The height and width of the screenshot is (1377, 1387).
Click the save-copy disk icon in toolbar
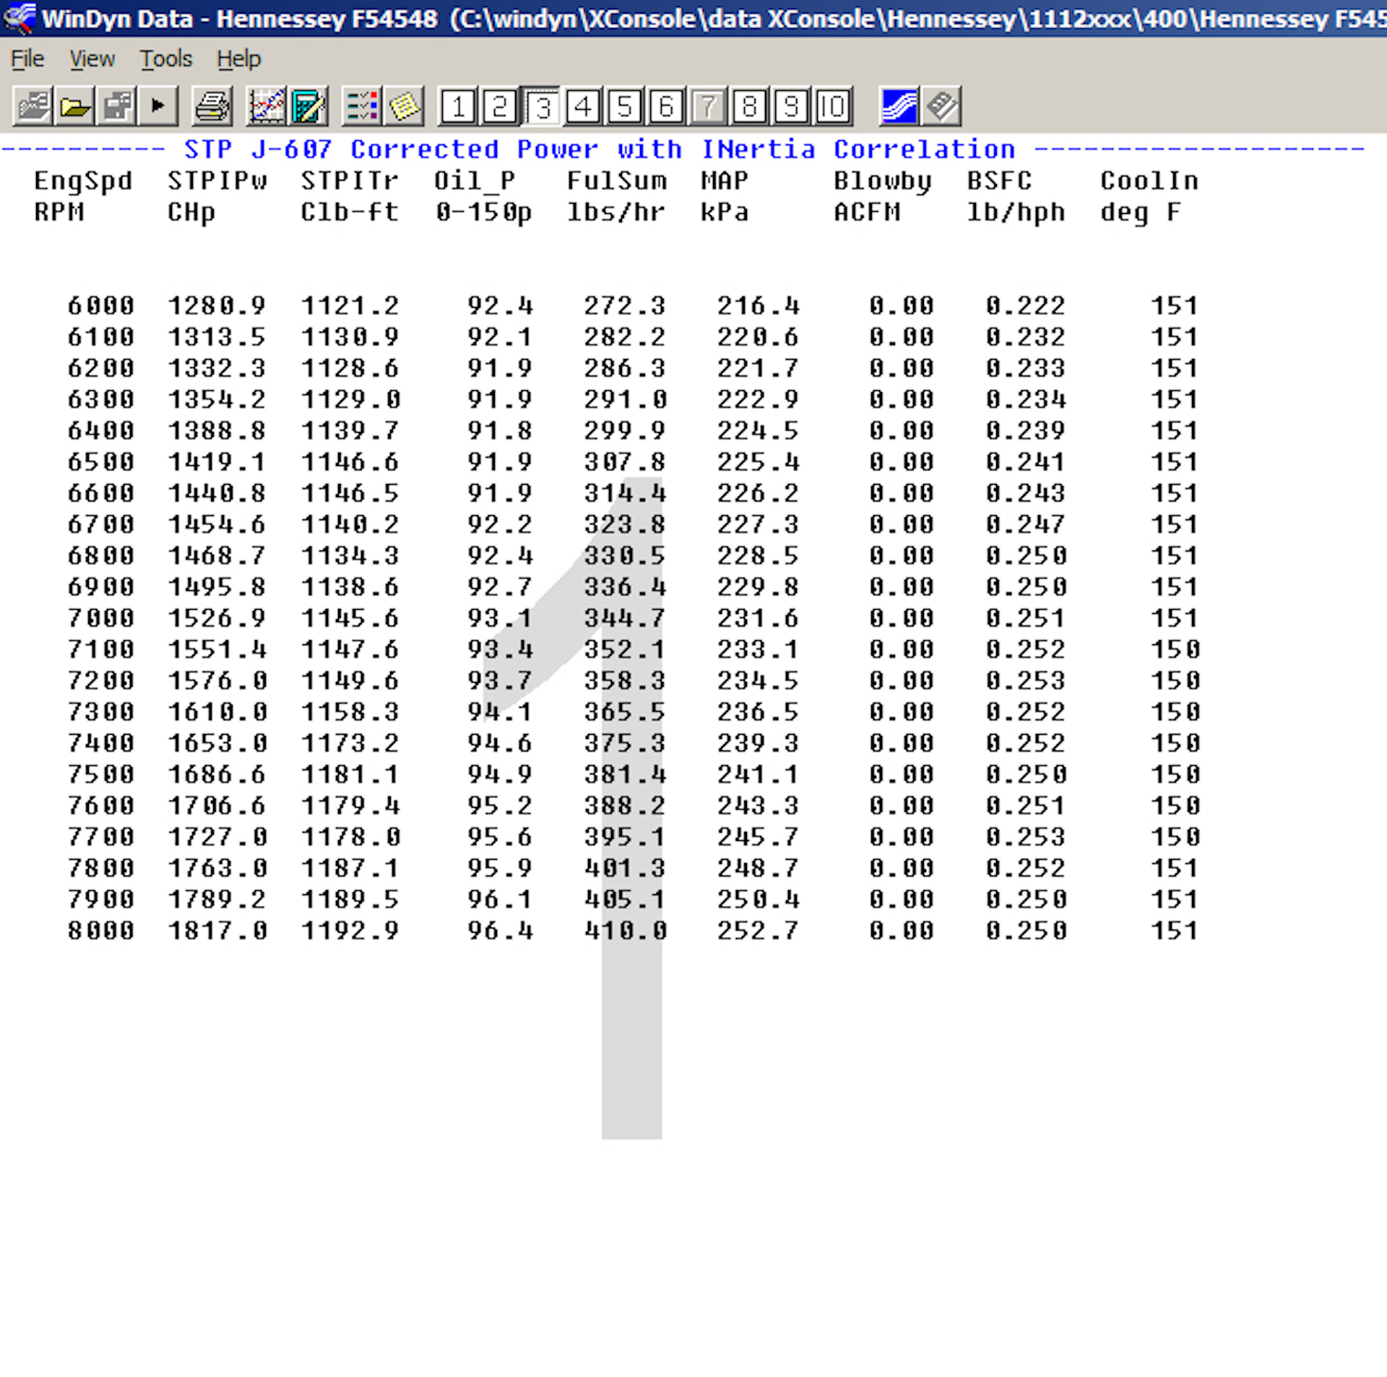click(x=116, y=107)
